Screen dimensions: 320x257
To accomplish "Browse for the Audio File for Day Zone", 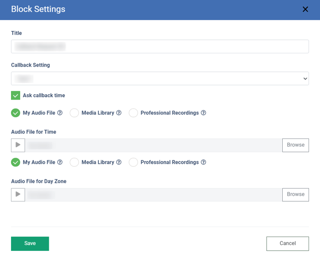I will [x=295, y=195].
